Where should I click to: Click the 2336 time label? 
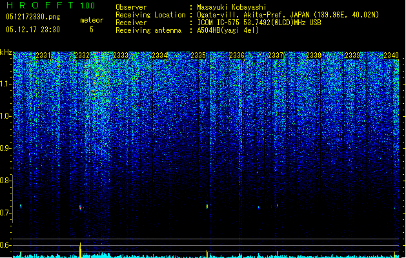(x=237, y=55)
